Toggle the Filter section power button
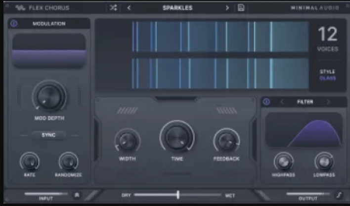The height and width of the screenshot is (206, 350). pyautogui.click(x=266, y=102)
